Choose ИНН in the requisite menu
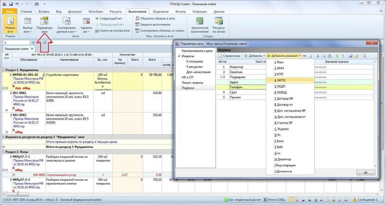386x205 pixels. tap(290, 68)
